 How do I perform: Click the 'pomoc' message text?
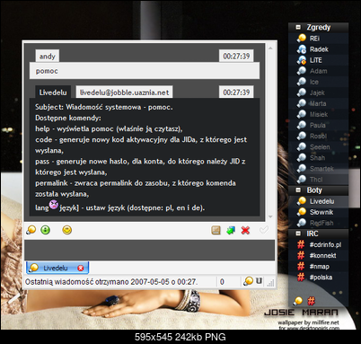pyautogui.click(x=47, y=71)
